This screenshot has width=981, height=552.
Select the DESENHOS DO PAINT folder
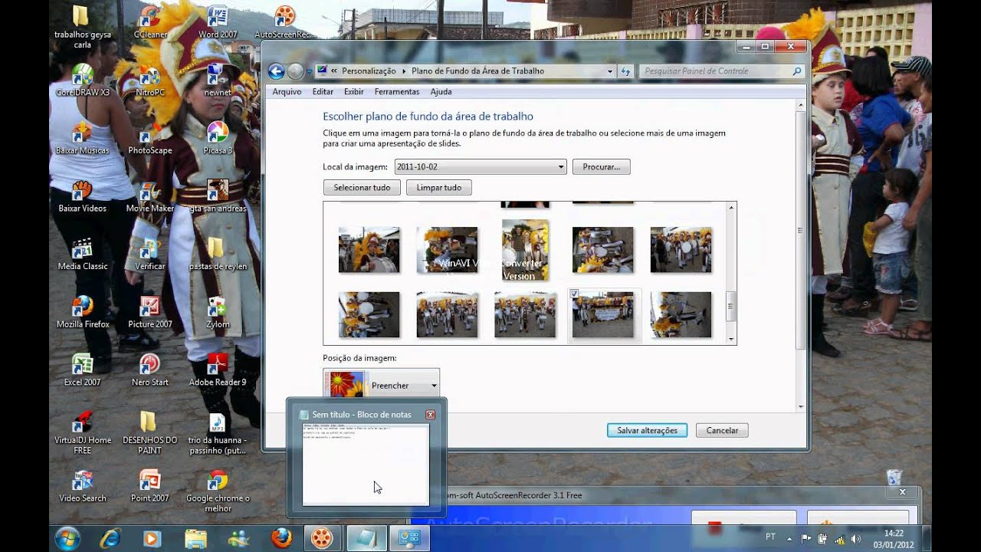(x=149, y=433)
